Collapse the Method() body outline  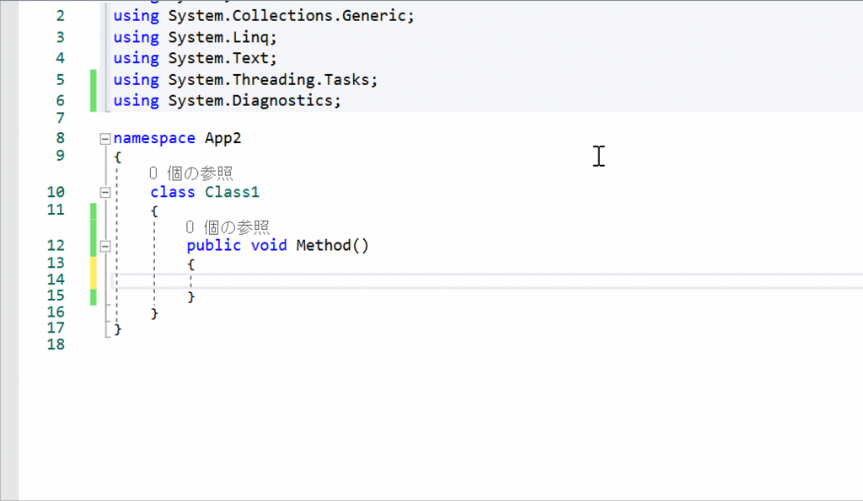(x=105, y=246)
